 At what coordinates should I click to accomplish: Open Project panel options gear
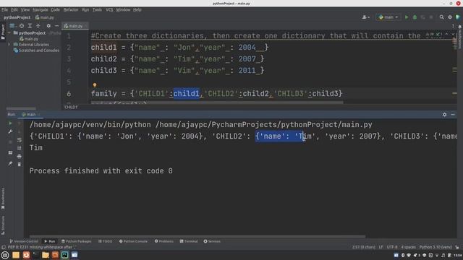pyautogui.click(x=48, y=26)
